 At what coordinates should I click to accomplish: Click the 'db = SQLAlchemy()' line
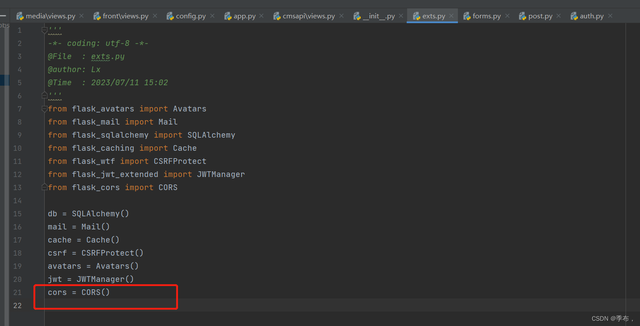pyautogui.click(x=89, y=214)
